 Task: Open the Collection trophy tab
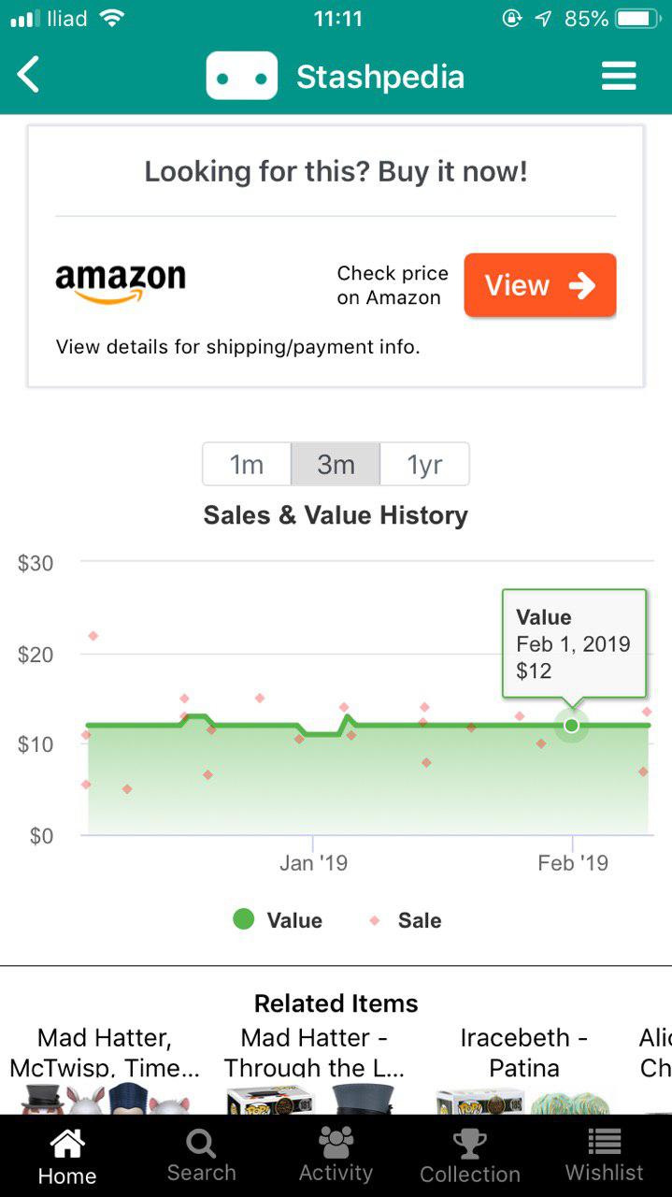click(x=470, y=1156)
